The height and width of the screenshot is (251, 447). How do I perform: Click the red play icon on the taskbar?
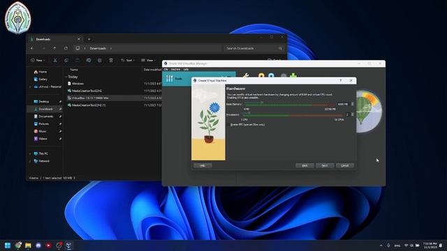coord(48,245)
